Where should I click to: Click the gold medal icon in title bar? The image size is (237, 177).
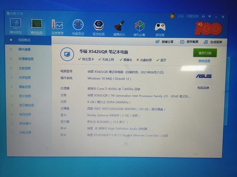point(172,16)
